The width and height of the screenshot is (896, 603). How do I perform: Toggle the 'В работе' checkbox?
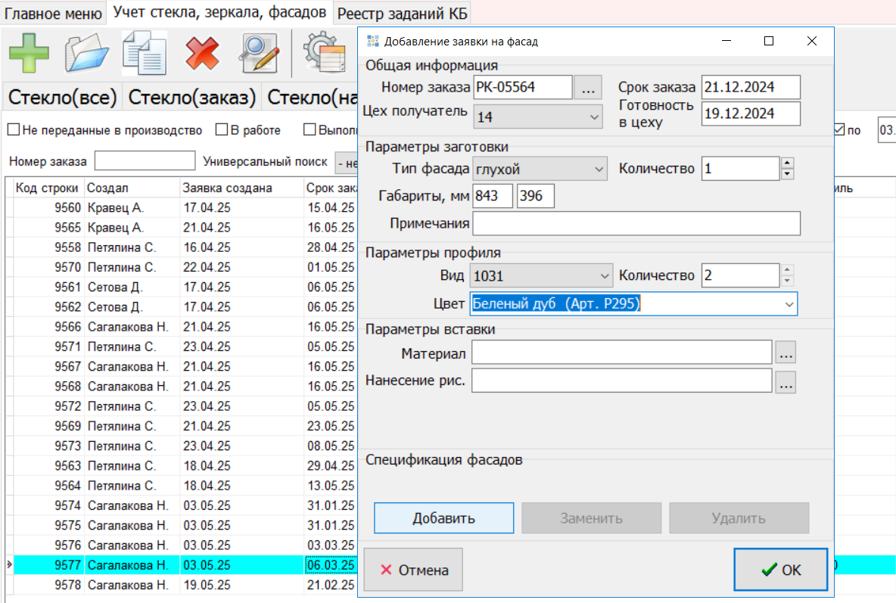(222, 130)
